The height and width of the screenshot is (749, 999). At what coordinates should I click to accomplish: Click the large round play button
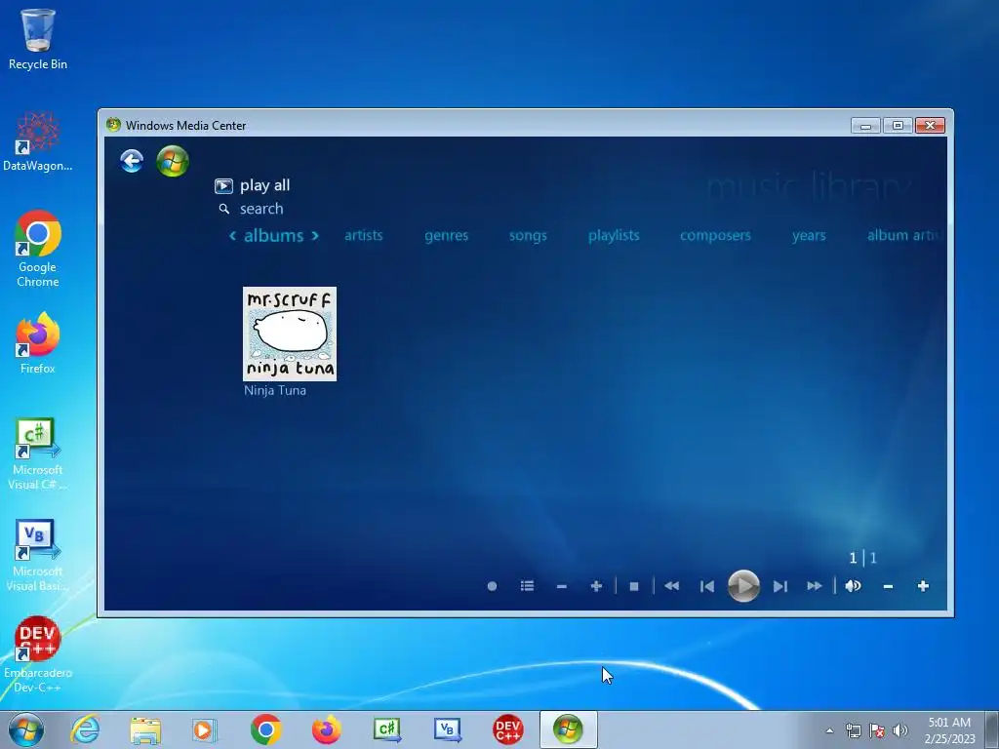coord(743,586)
